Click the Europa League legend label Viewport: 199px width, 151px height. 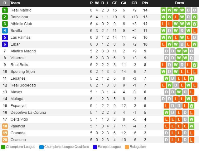click(109, 147)
